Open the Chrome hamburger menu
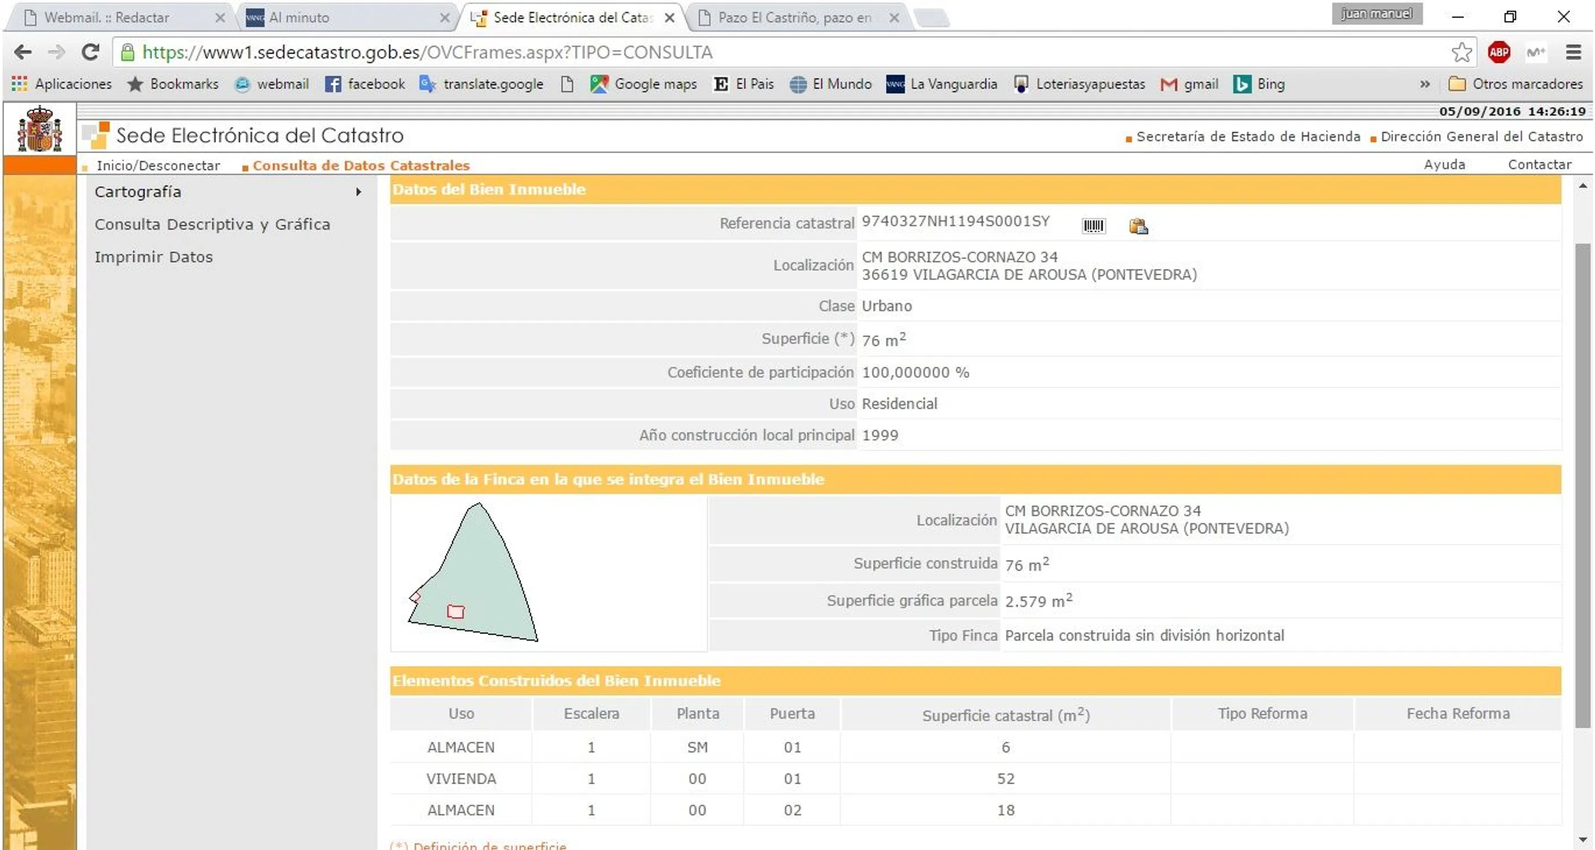Screen dimensions: 1595x850 pyautogui.click(x=1573, y=53)
